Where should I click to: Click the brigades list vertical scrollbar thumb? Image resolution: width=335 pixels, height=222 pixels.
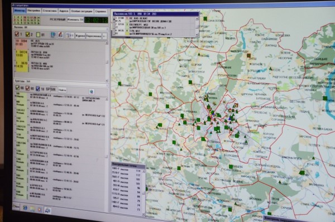coord(107,156)
